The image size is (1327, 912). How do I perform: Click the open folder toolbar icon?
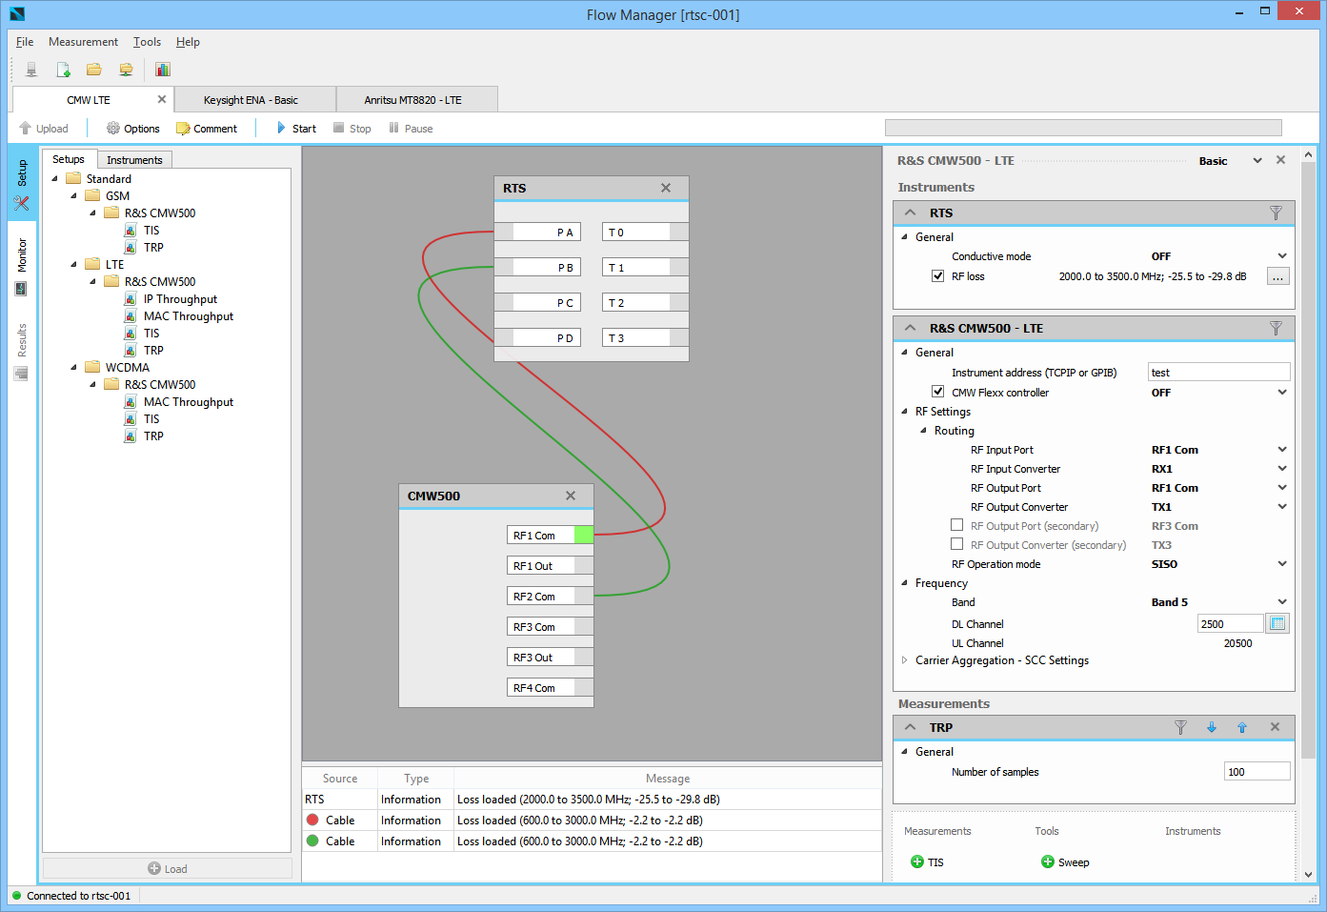click(x=94, y=70)
